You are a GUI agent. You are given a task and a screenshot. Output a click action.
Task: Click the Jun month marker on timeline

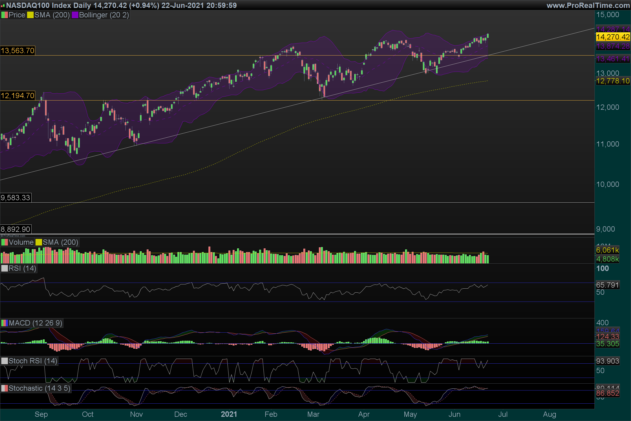coord(454,414)
